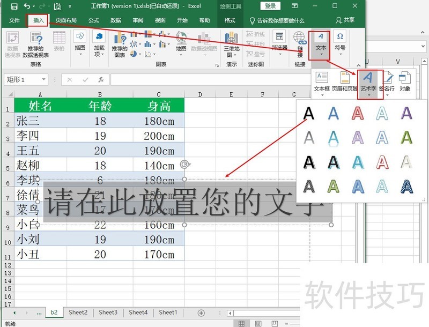This screenshot has height=327, width=429.
Task: Add a new sheet with plus button
Action: point(201,313)
